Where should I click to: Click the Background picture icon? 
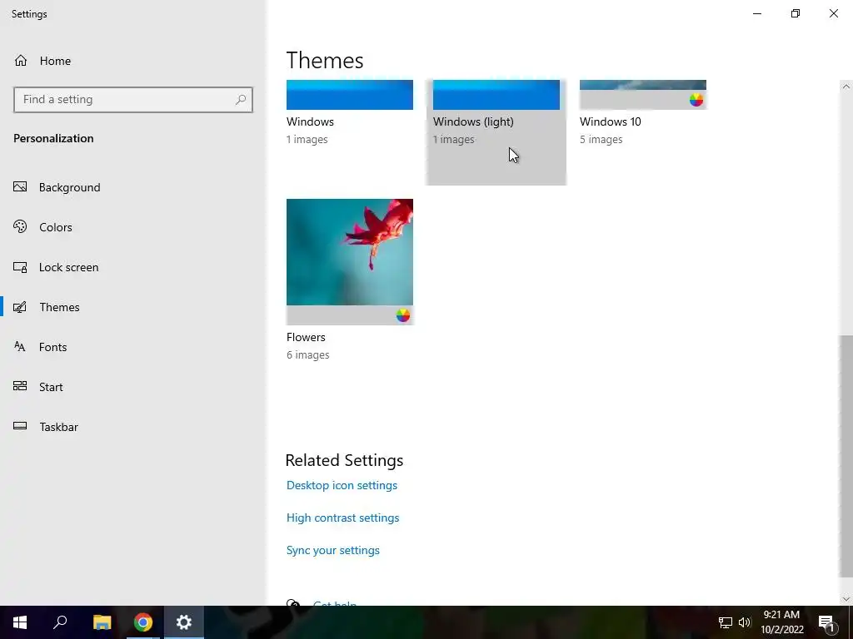[20, 187]
